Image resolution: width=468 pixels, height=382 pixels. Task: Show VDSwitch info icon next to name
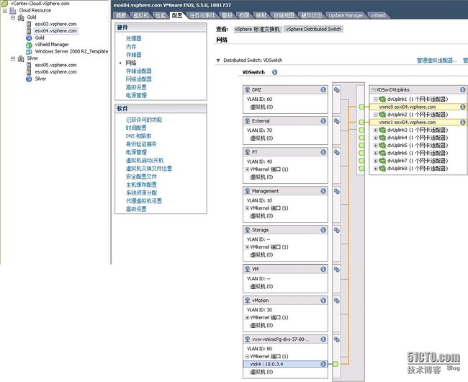[x=274, y=72]
